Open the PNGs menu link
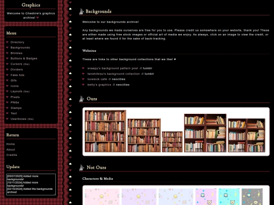This screenshot has height=205, width=274. coord(15,102)
